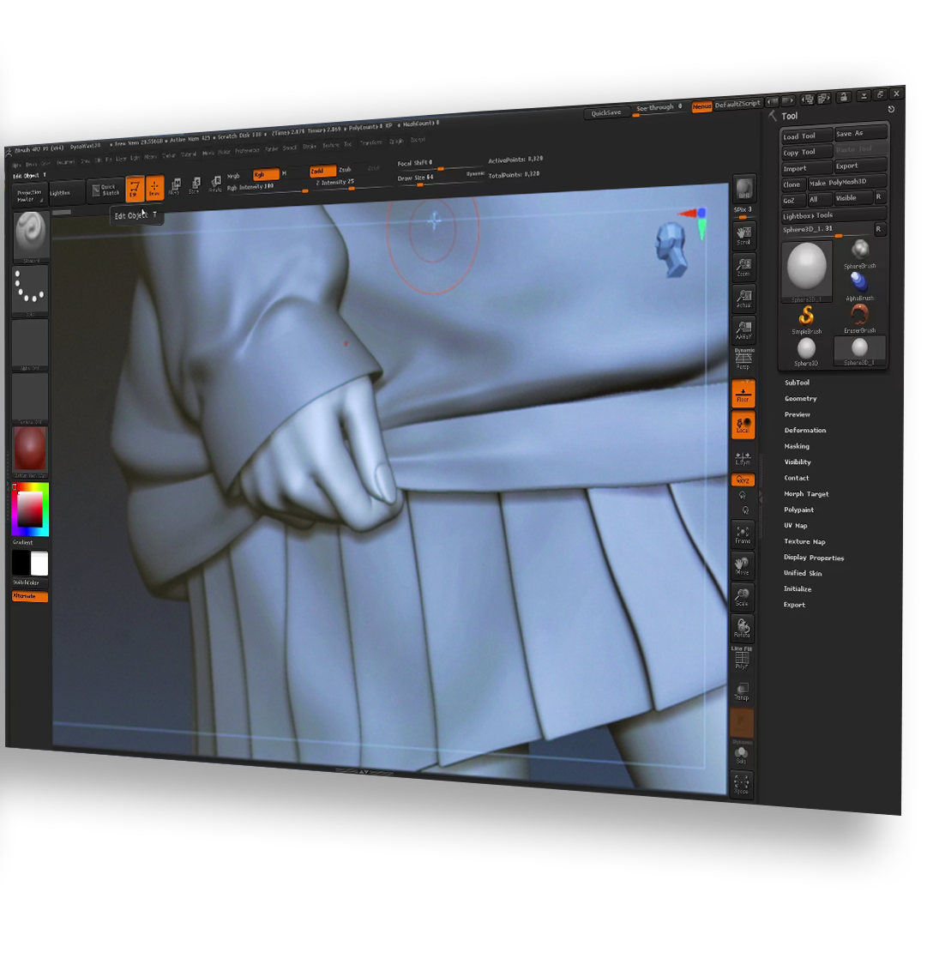Click the Copy Tool button
The image size is (939, 965).
807,152
